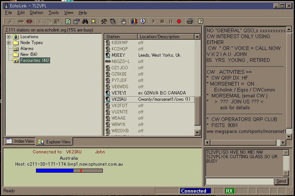Sort by Location/Description column header
The width and height of the screenshot is (295, 196).
[166, 37]
